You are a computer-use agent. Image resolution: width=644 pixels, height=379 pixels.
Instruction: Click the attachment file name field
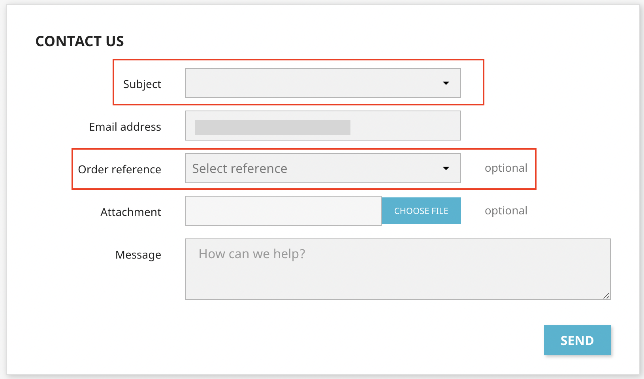point(282,210)
